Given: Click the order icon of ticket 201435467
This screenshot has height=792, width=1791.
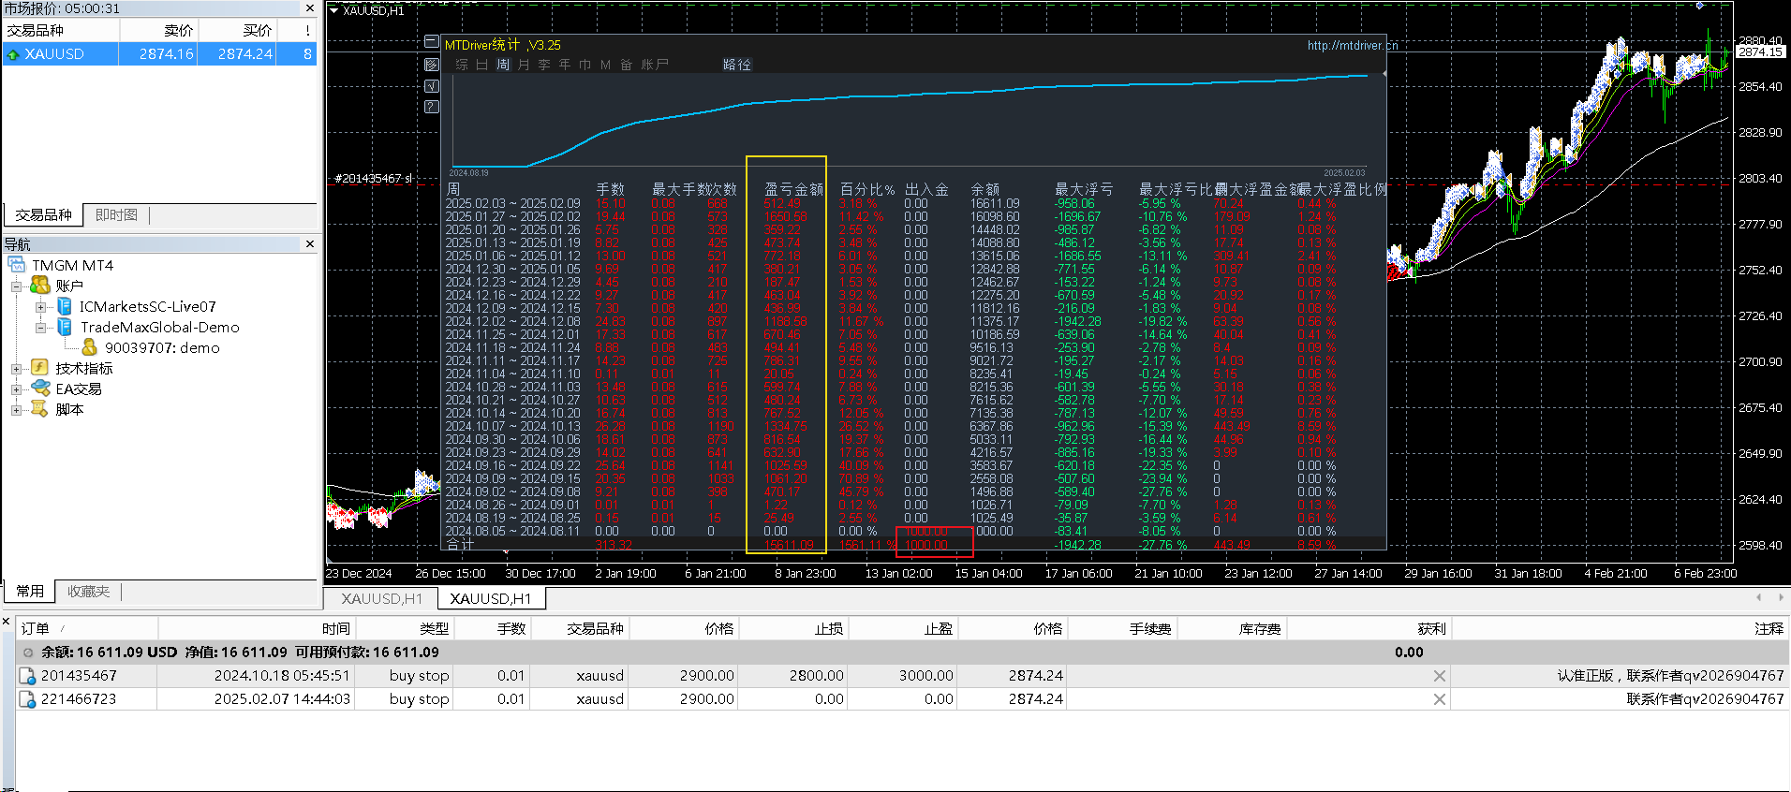Looking at the screenshot, I should [x=27, y=676].
